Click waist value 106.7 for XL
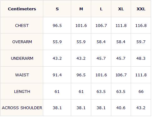This screenshot has width=152, height=117. click(121, 75)
